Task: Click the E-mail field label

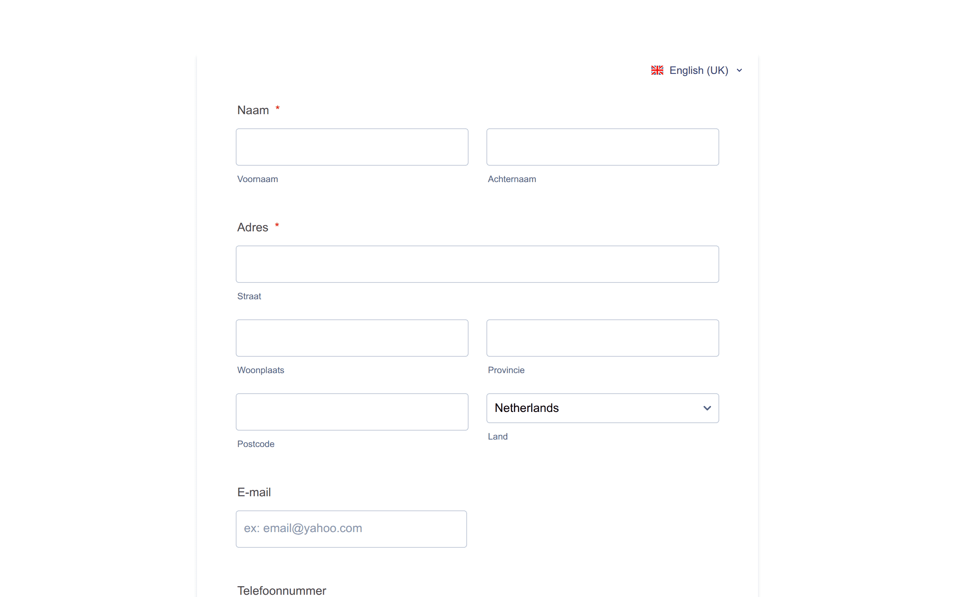Action: coord(254,493)
